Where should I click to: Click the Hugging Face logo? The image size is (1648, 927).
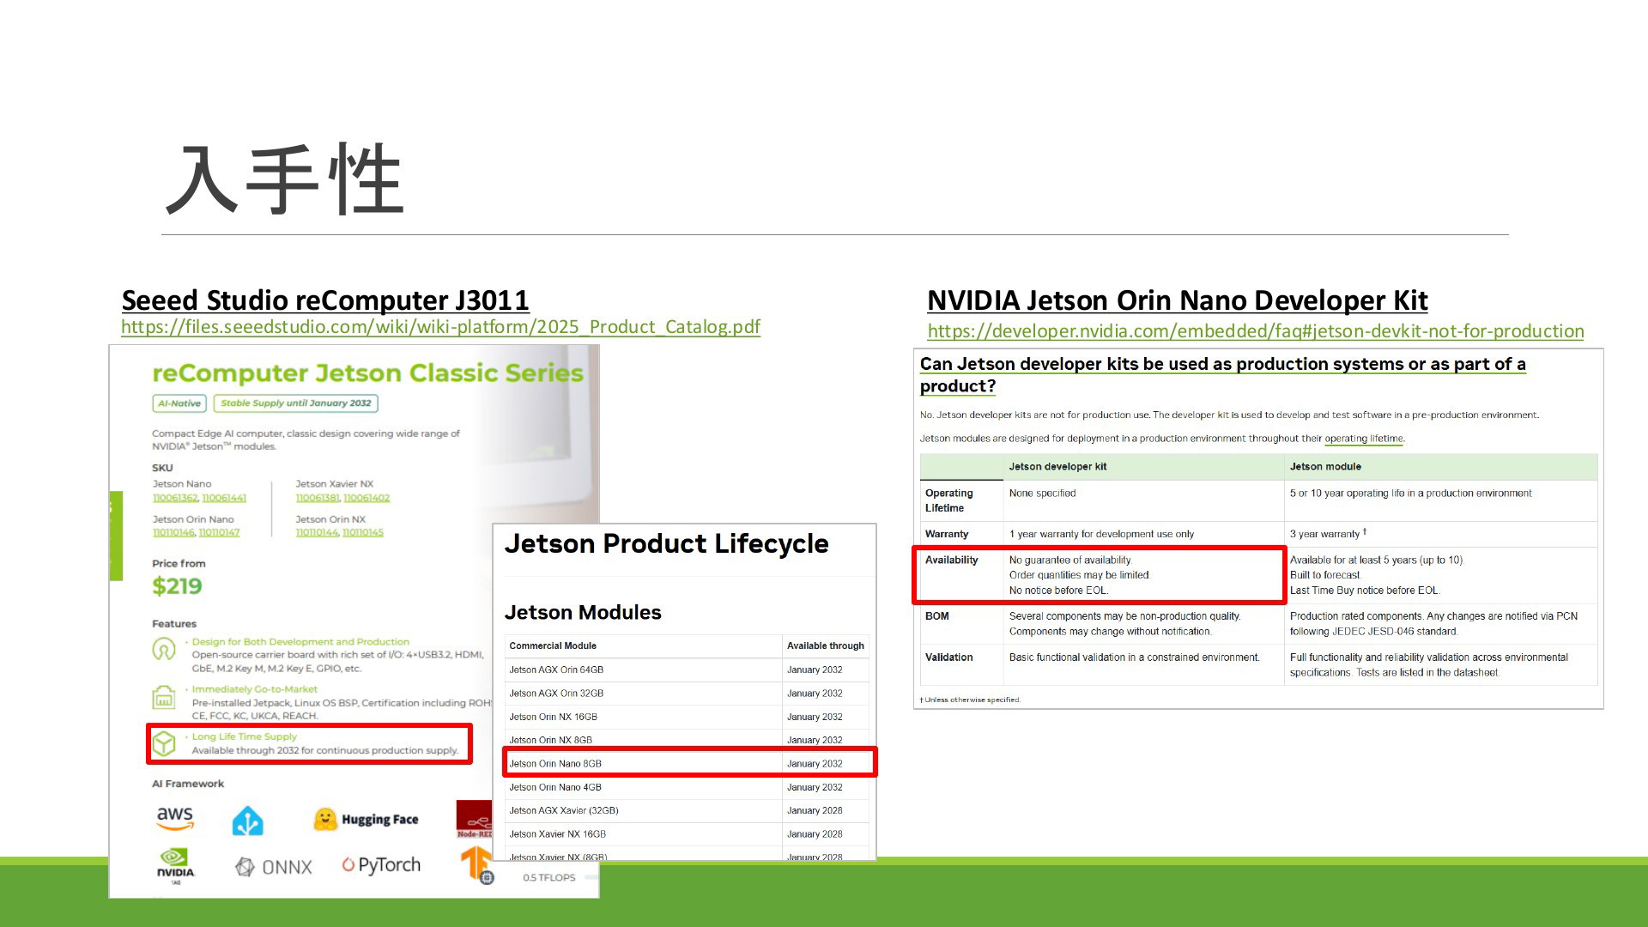click(x=366, y=819)
